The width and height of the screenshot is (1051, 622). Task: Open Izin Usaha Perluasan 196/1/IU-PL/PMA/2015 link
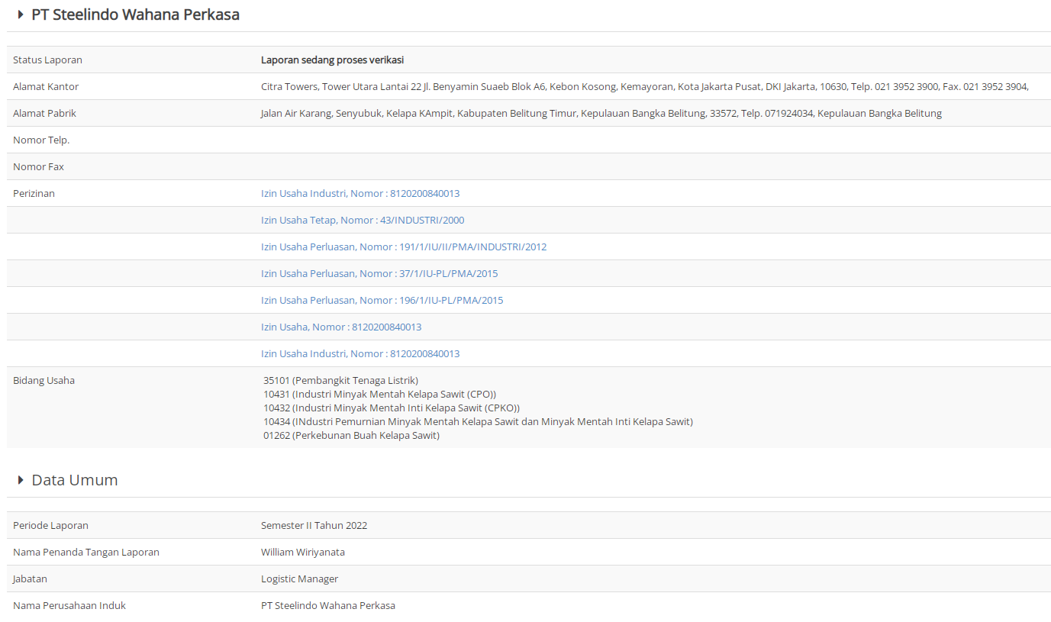[x=382, y=300]
